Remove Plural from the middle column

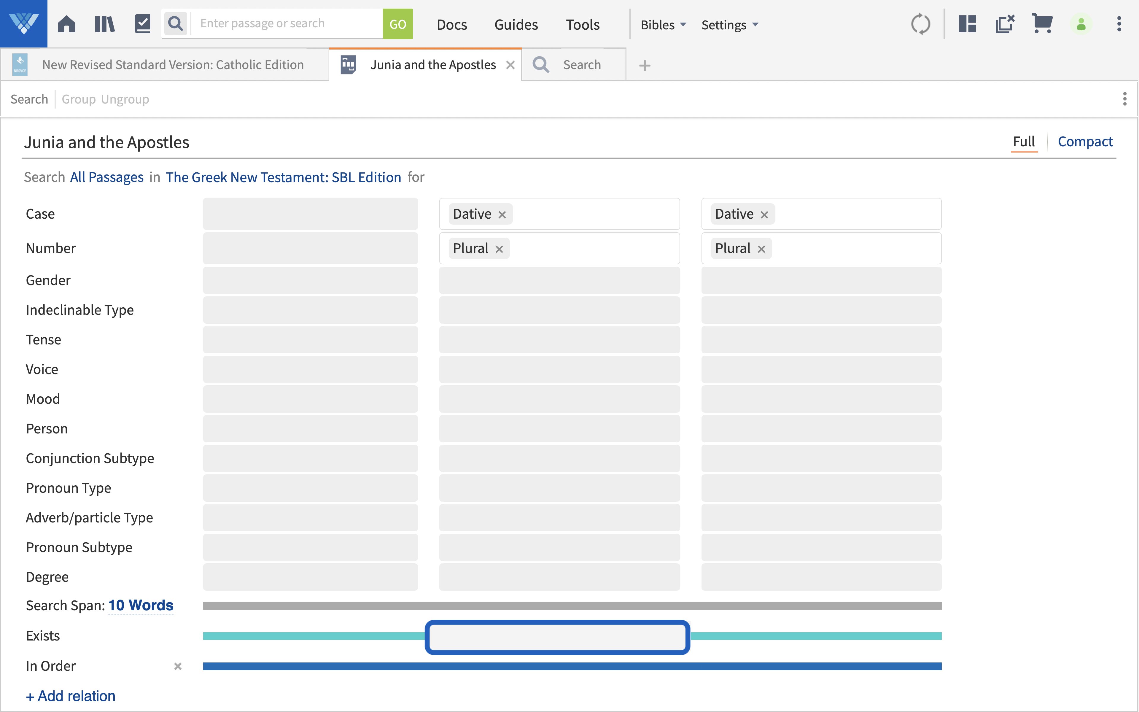pos(499,249)
